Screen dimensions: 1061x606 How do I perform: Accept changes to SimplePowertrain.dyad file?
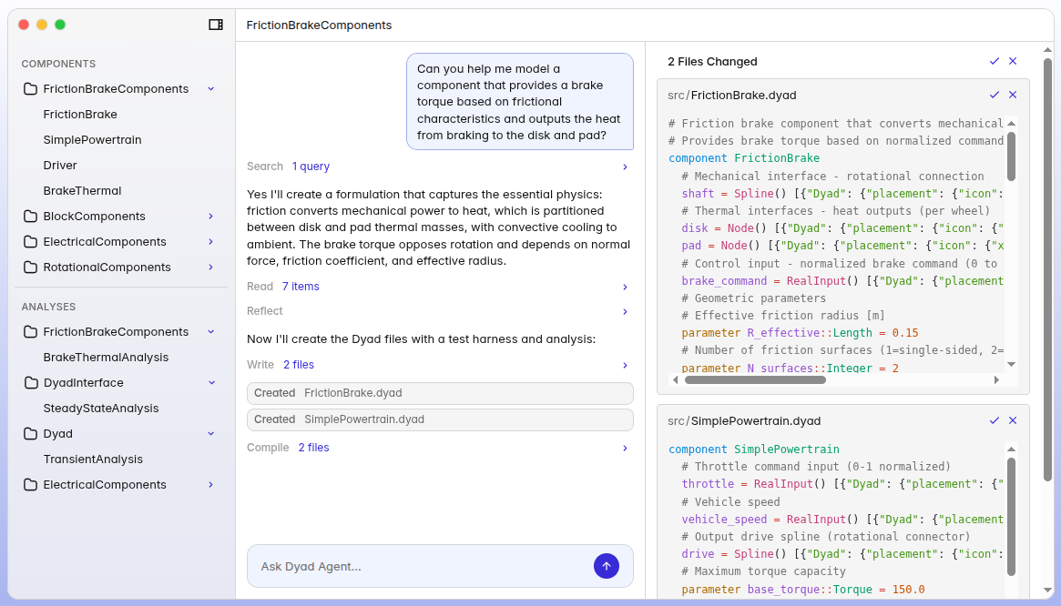994,420
